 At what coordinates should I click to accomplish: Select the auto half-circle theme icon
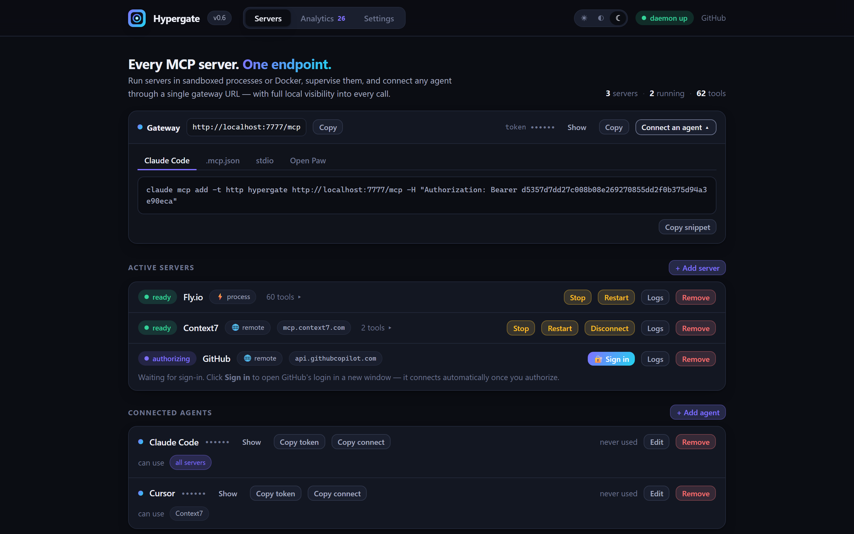coord(601,18)
